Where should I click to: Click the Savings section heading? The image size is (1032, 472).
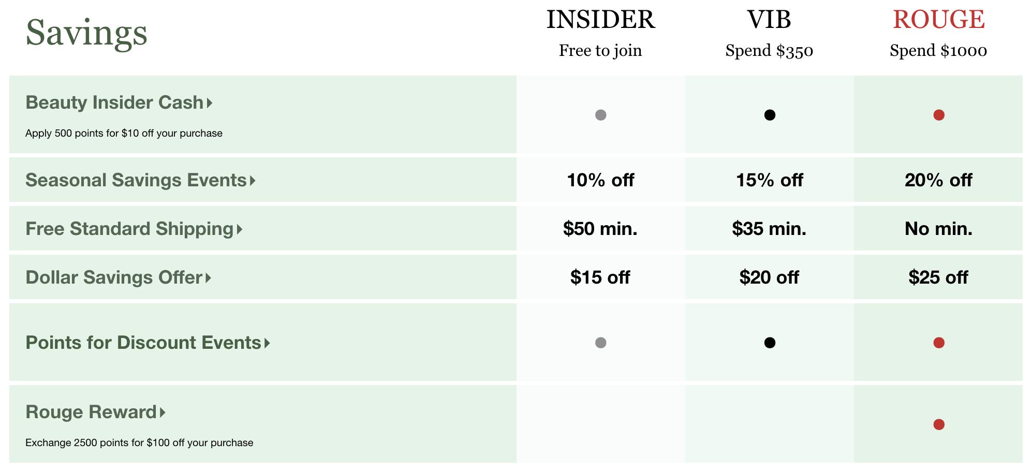86,33
